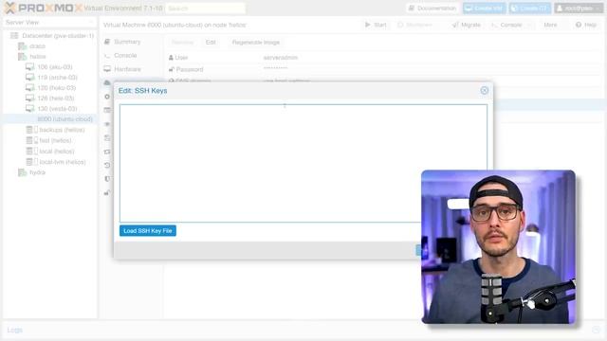Open the Backup sidebar icon
The width and height of the screenshot is (607, 341).
click(x=107, y=137)
